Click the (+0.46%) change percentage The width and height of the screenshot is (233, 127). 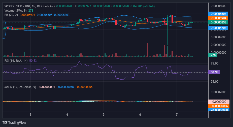pyautogui.click(x=149, y=6)
